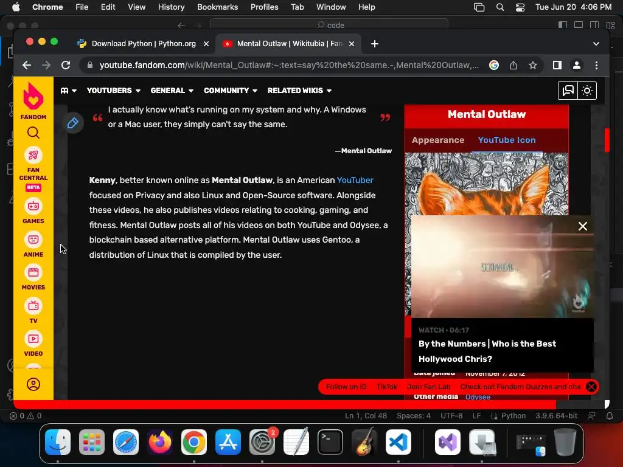Open the Video sidebar icon
Image resolution: width=623 pixels, height=467 pixels.
[x=33, y=339]
